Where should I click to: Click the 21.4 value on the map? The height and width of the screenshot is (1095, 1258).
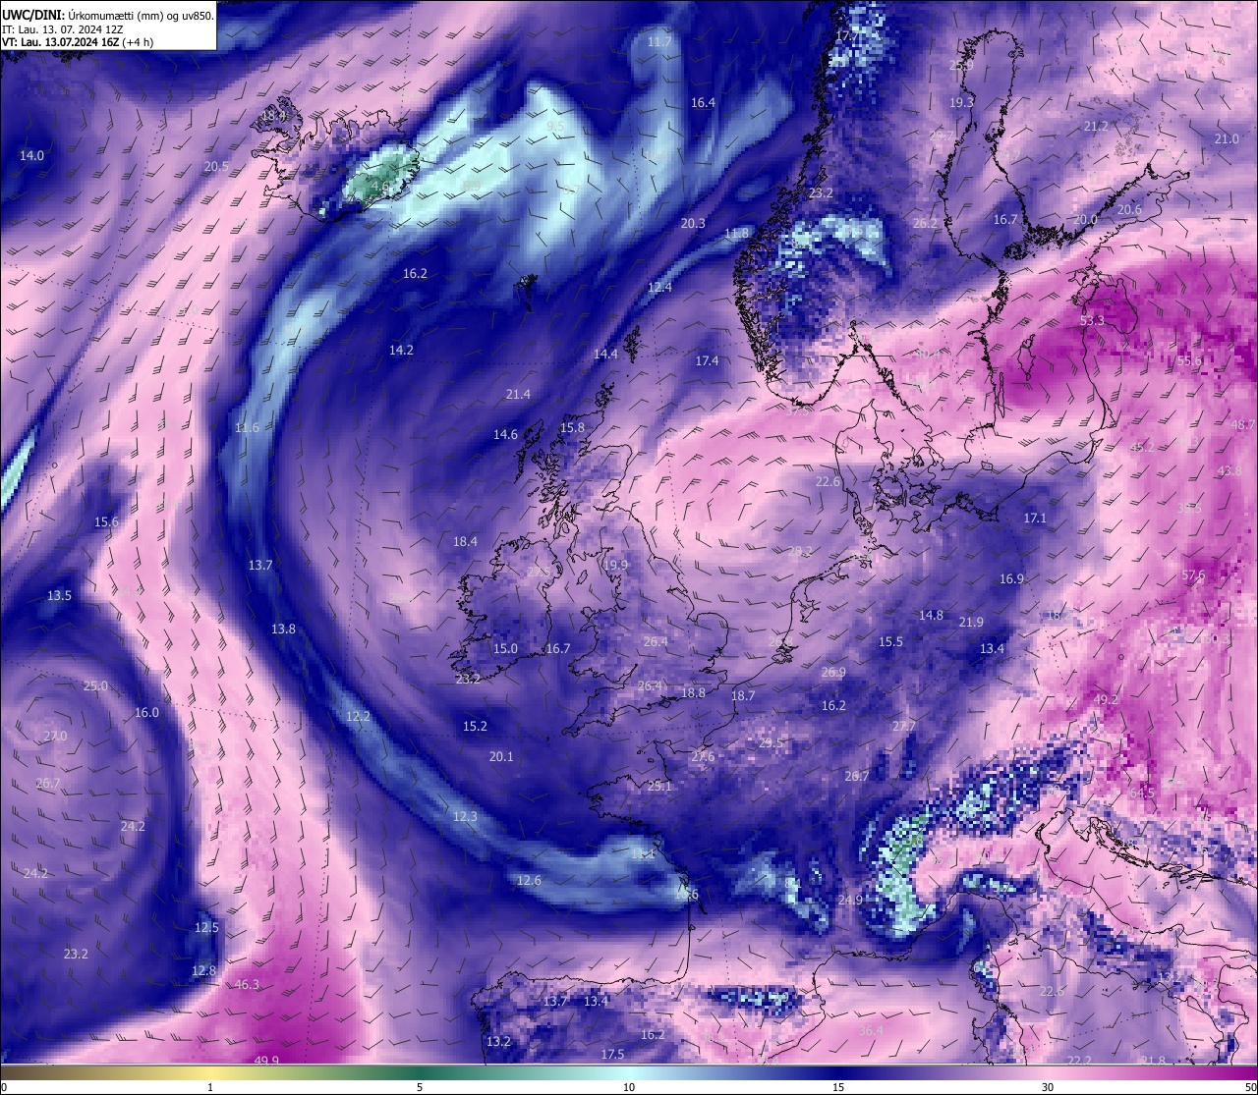[518, 394]
